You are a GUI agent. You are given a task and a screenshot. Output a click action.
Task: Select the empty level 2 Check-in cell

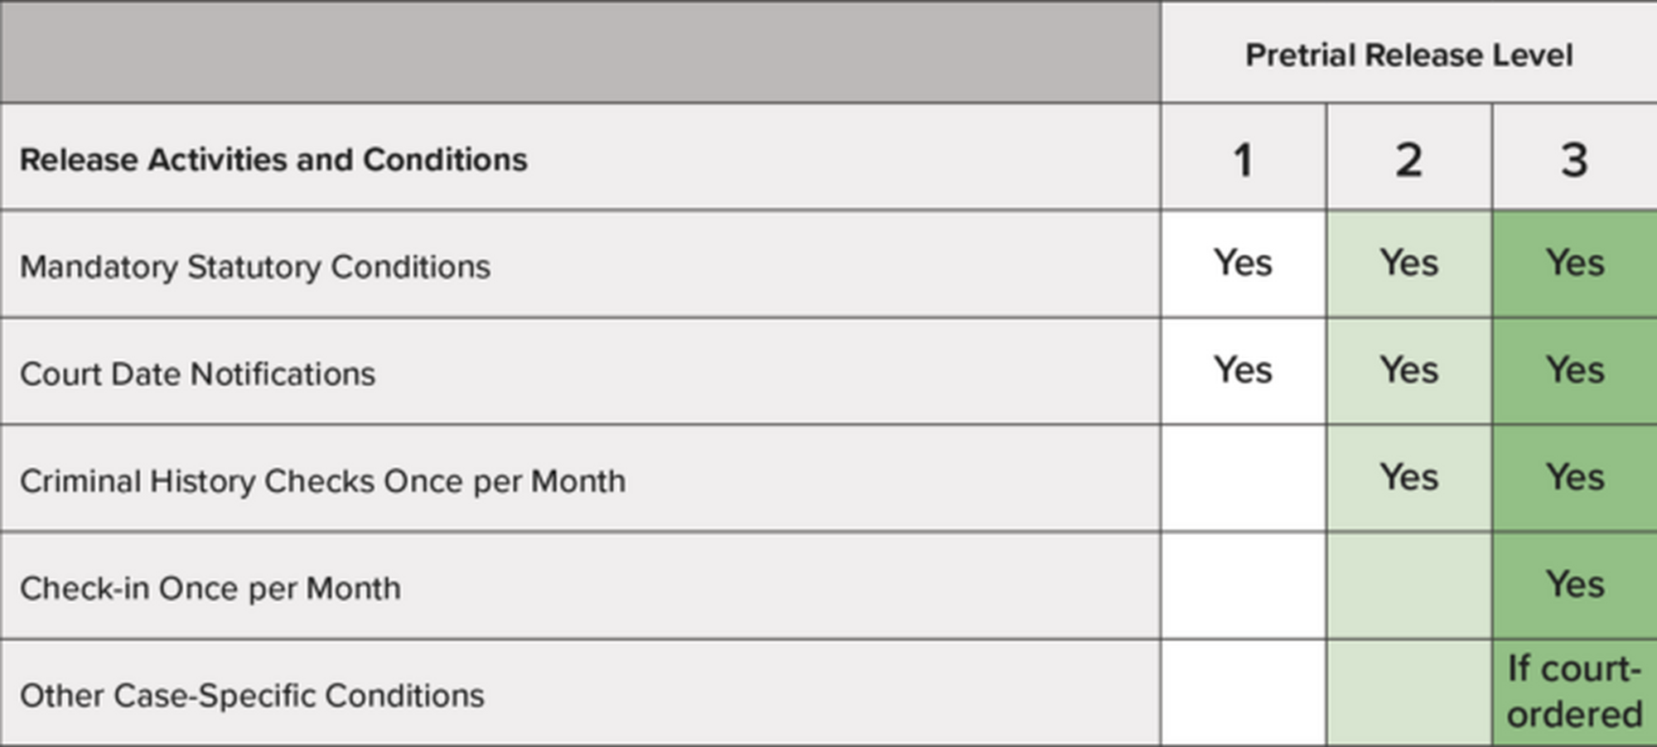[x=1408, y=586]
